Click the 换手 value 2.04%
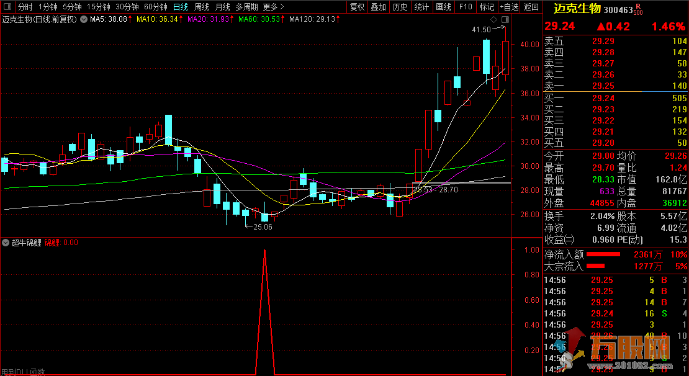689x376 pixels. pos(603,216)
